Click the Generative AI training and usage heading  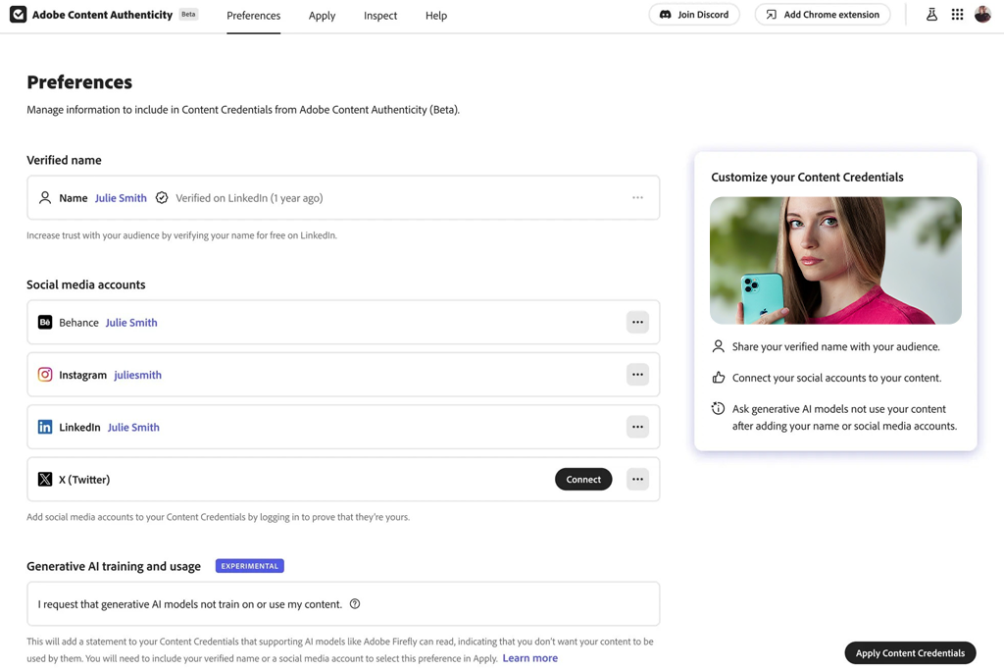pyautogui.click(x=114, y=566)
